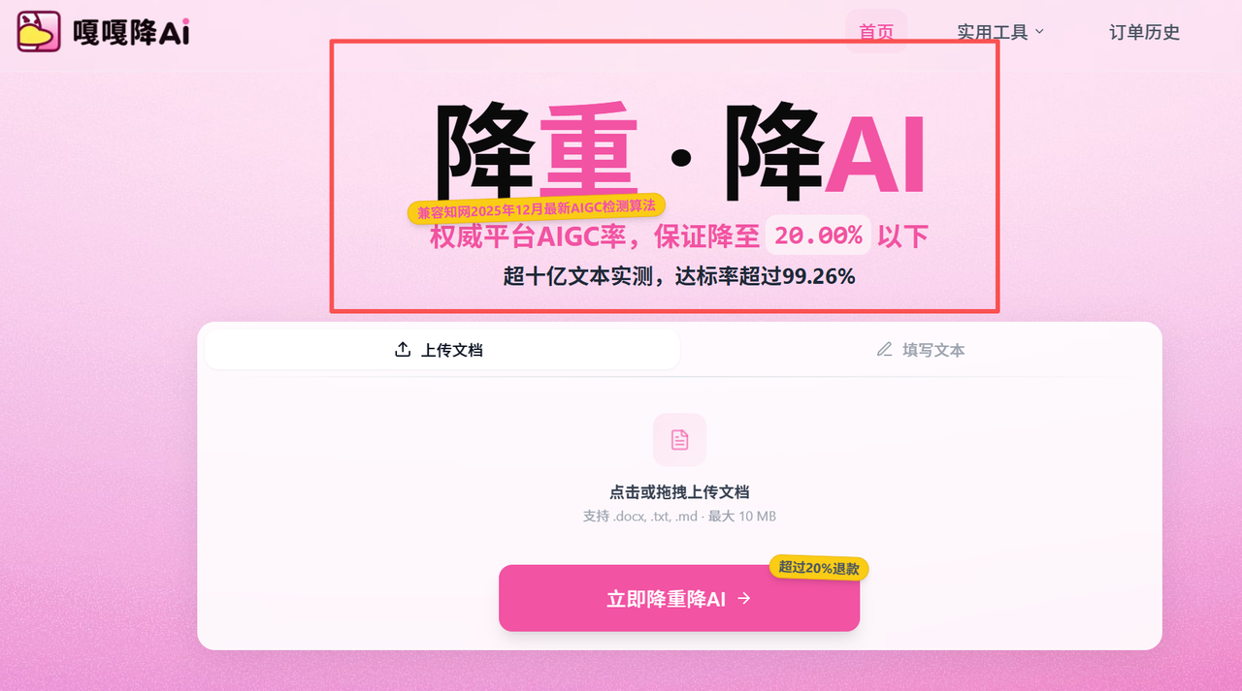
Task: Click the pencil icon beside 填写文本
Action: point(884,350)
